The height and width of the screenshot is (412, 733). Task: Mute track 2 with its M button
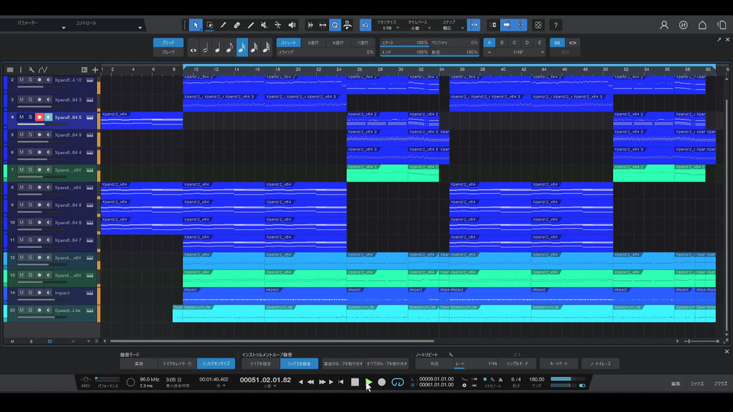(x=21, y=80)
